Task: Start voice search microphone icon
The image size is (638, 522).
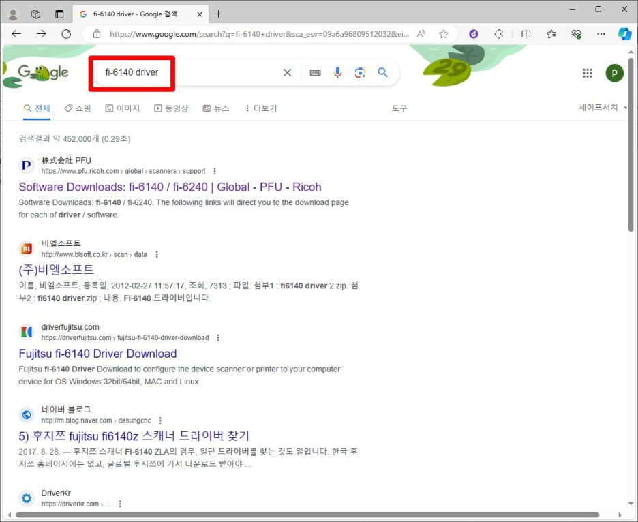Action: click(337, 72)
